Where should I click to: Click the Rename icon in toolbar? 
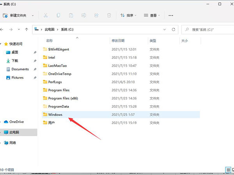click(x=83, y=16)
